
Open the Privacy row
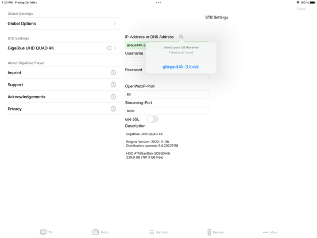(x=64, y=109)
